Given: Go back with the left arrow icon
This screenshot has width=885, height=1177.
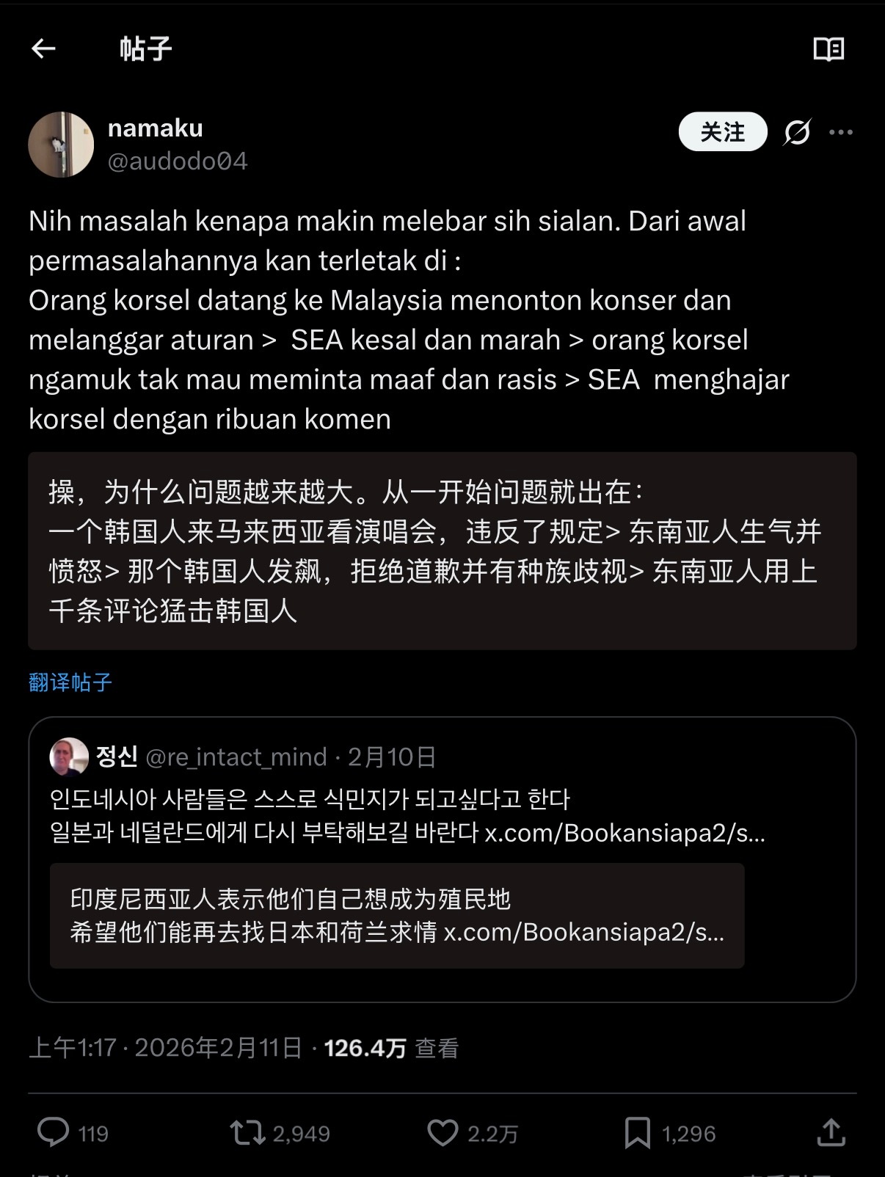Looking at the screenshot, I should (x=43, y=49).
